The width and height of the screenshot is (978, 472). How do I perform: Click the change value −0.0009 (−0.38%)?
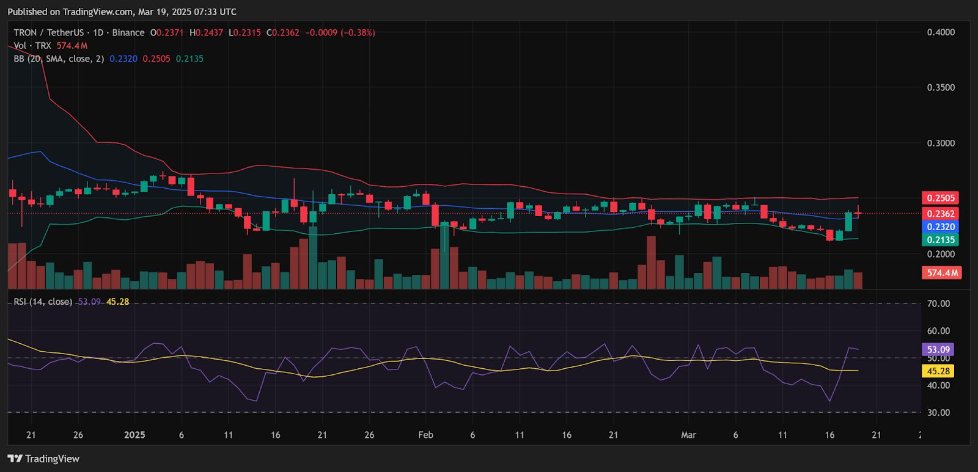(x=340, y=32)
